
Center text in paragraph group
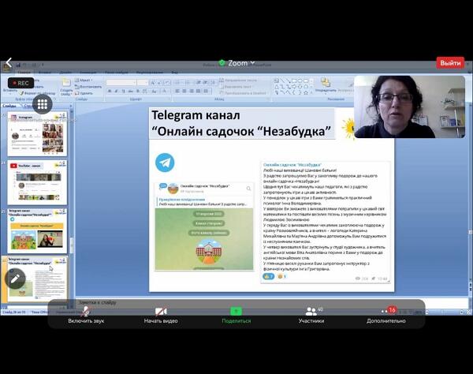point(184,91)
